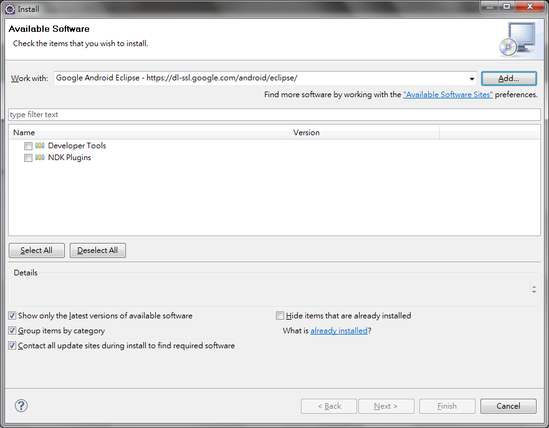Click the Details scroll stepper arrows
This screenshot has height=428, width=549.
[534, 289]
